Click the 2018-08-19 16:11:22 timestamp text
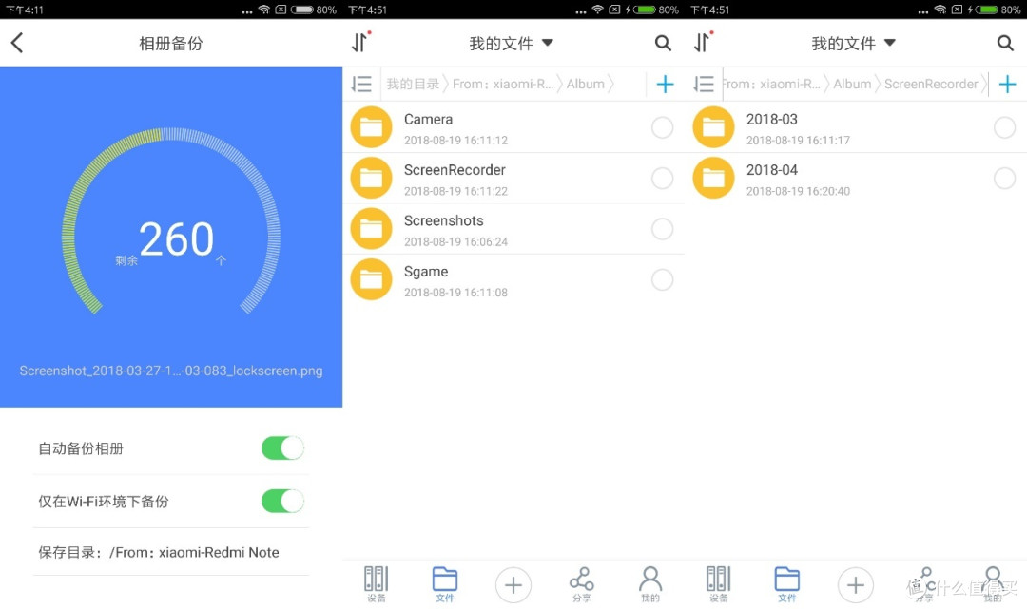The height and width of the screenshot is (609, 1027). pyautogui.click(x=455, y=191)
